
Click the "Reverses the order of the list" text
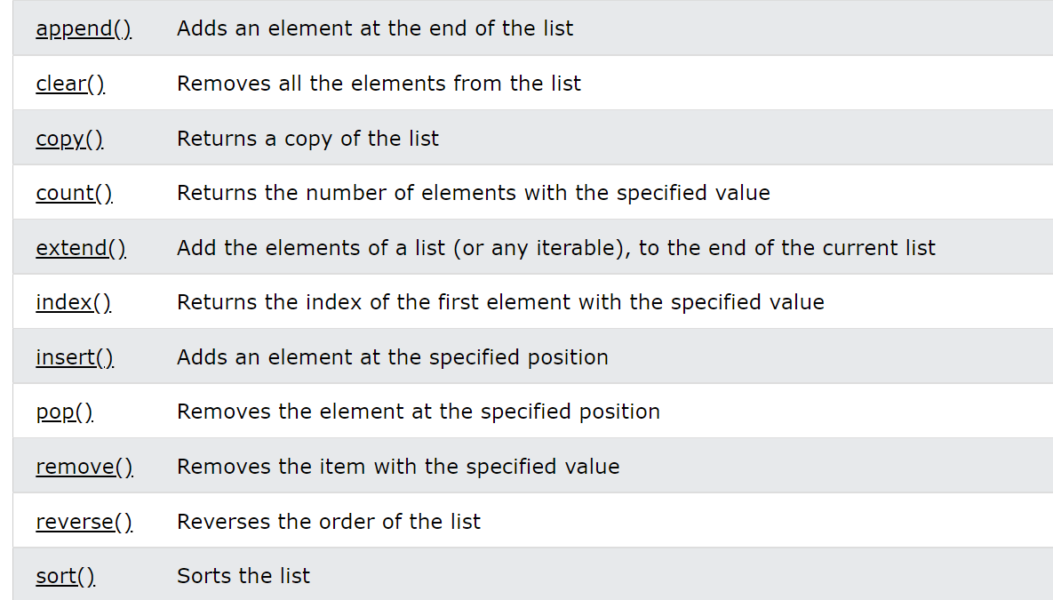pos(328,522)
